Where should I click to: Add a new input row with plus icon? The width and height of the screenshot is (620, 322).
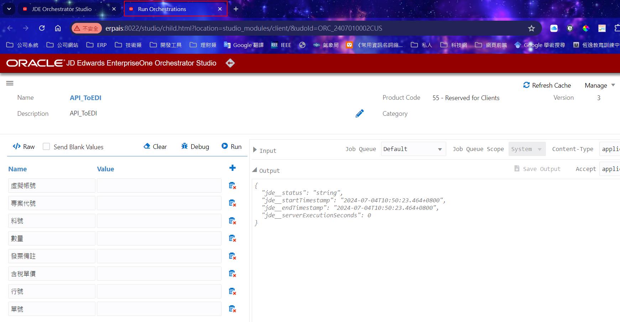(233, 168)
